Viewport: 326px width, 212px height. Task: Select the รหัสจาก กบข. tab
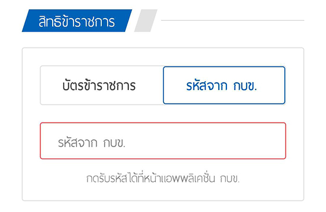(224, 85)
